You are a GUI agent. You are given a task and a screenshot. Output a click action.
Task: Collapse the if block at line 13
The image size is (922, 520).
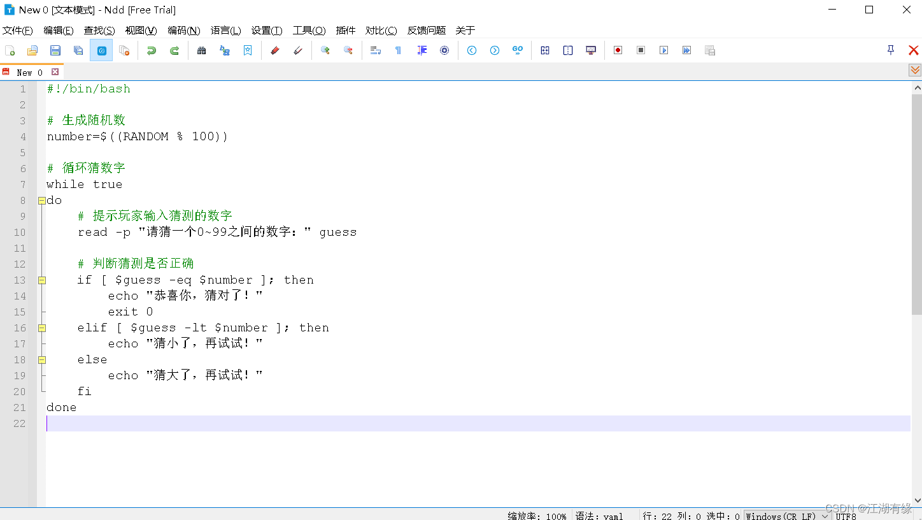tap(41, 280)
